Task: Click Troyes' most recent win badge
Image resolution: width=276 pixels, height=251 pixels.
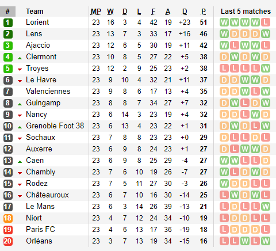Action: [x=266, y=69]
